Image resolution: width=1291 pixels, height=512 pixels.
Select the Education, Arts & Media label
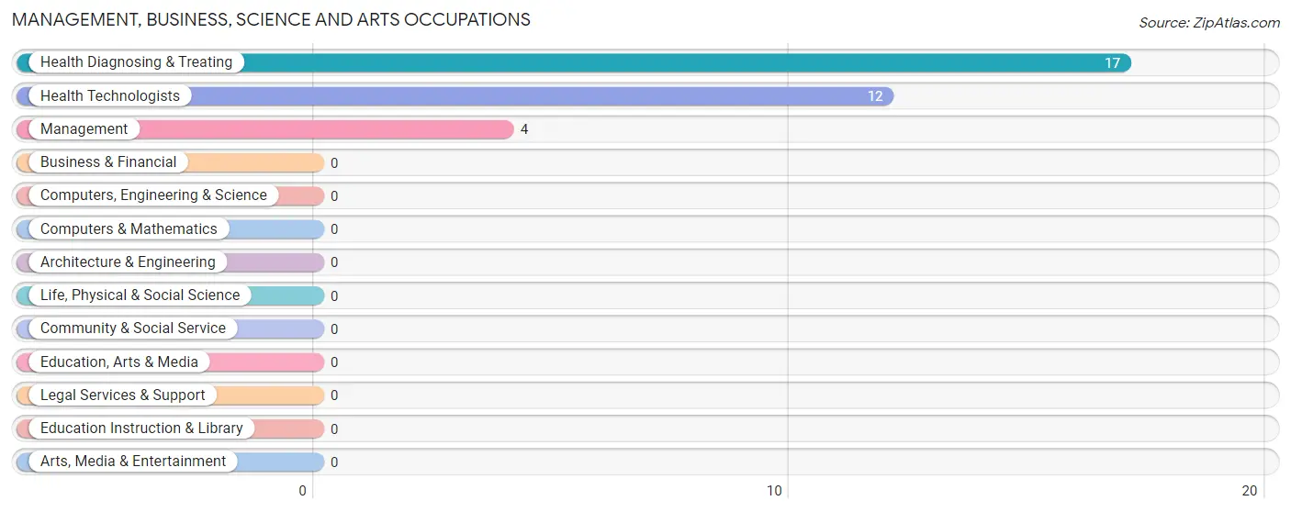coord(119,362)
